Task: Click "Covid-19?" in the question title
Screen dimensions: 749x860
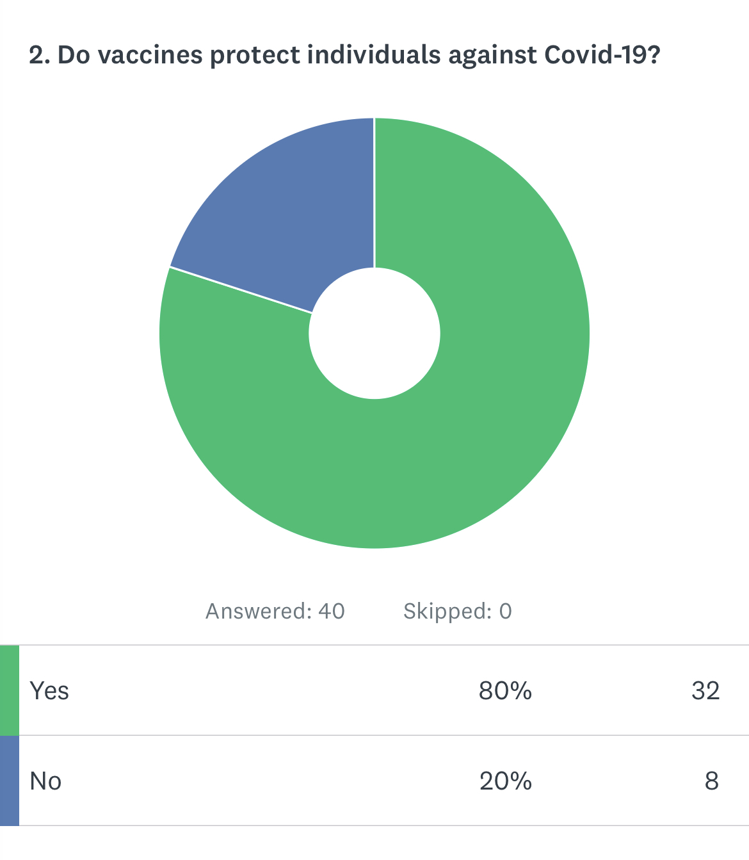Action: point(602,56)
